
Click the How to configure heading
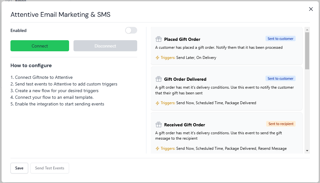click(x=31, y=66)
